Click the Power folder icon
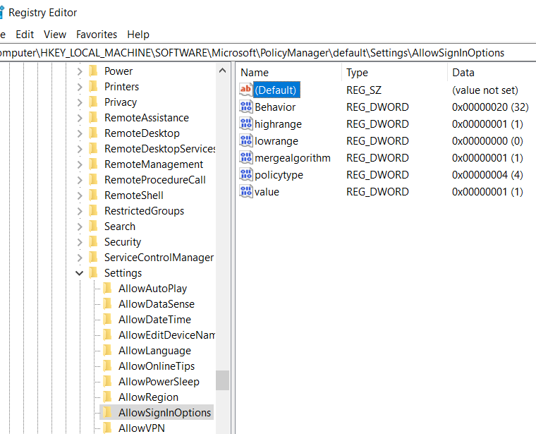Image resolution: width=536 pixels, height=434 pixels. 93,71
